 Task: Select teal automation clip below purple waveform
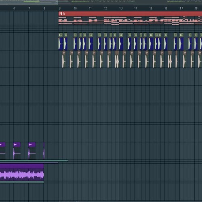(22, 182)
